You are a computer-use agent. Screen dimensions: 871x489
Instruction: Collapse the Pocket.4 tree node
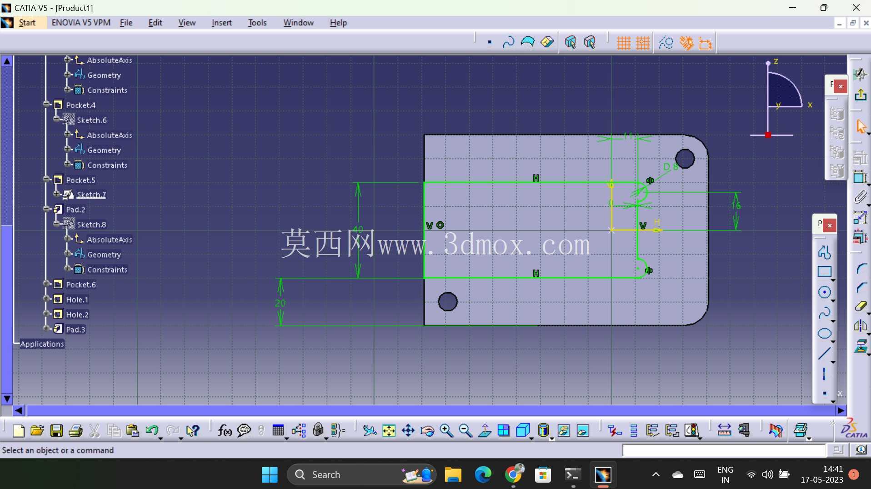[x=46, y=104]
